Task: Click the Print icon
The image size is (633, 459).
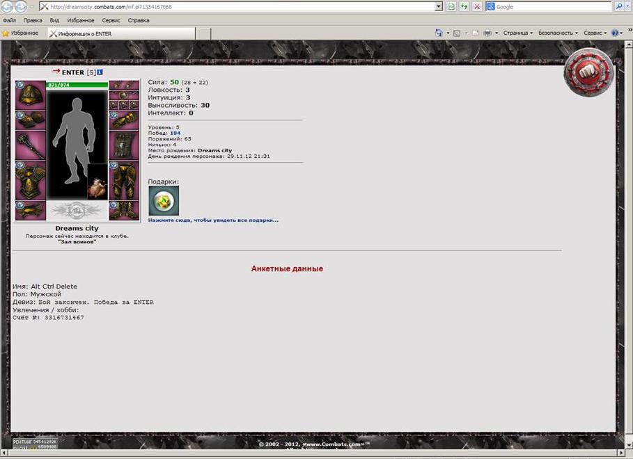Action: [x=487, y=33]
